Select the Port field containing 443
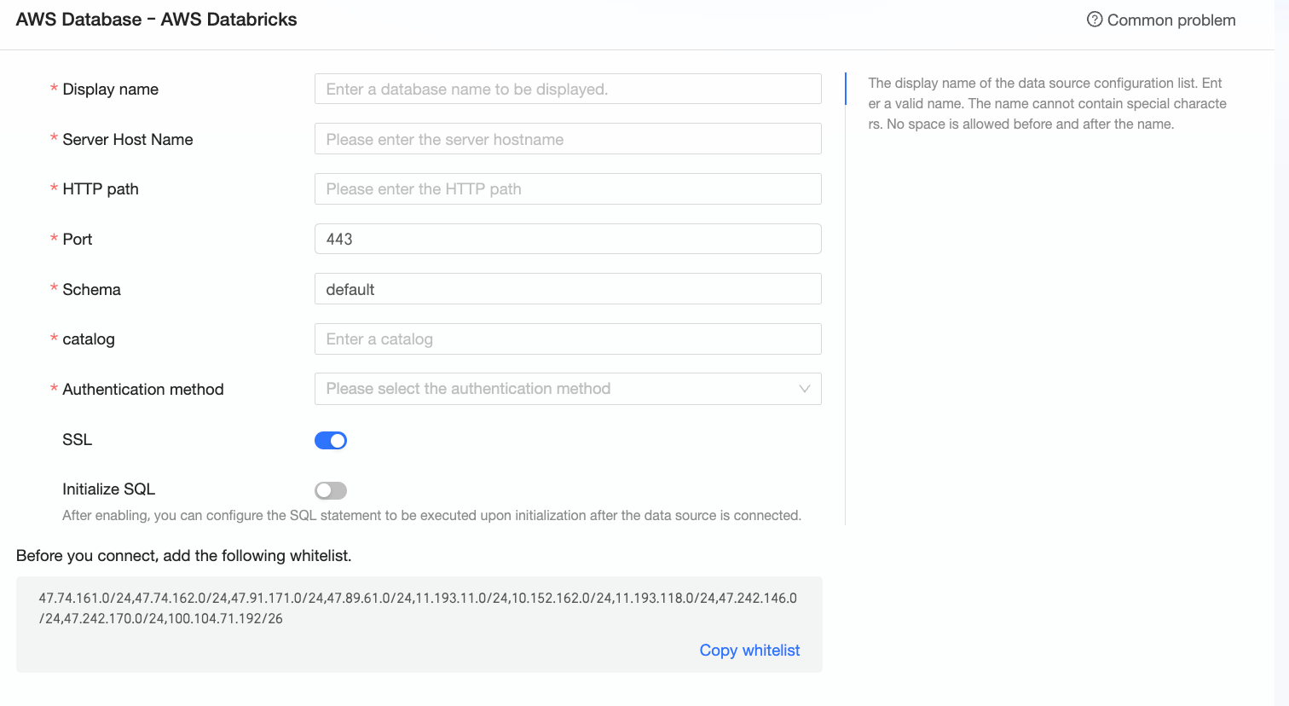 pos(568,240)
